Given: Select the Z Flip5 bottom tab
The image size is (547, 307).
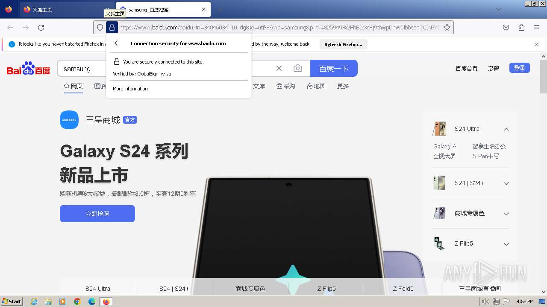Looking at the screenshot, I should 326,289.
